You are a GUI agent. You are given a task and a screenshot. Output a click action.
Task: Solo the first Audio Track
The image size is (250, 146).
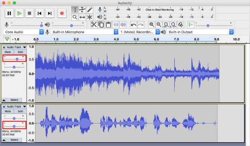click(x=20, y=52)
